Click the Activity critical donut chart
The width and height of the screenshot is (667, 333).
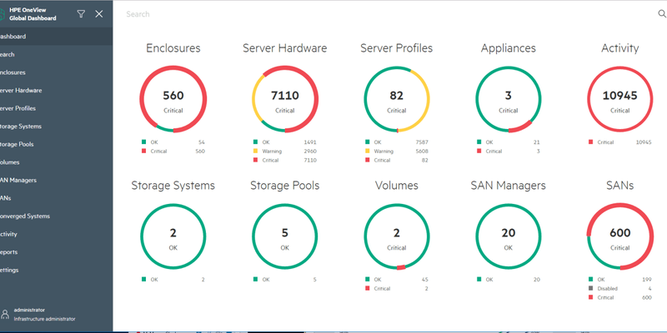[x=620, y=99]
